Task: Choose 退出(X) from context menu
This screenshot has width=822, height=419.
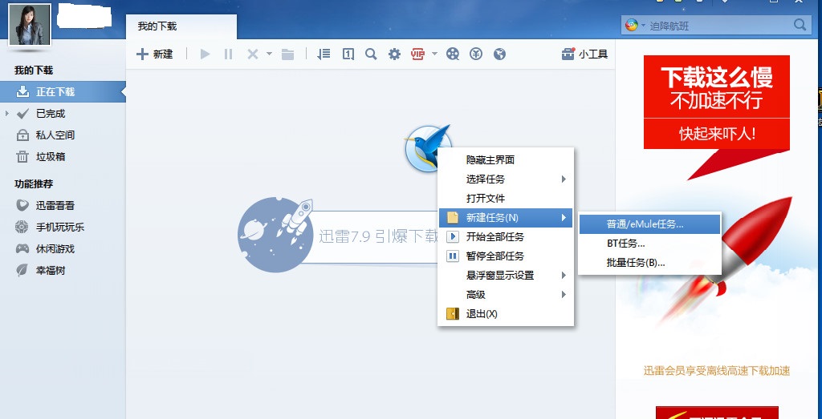Action: coord(506,314)
